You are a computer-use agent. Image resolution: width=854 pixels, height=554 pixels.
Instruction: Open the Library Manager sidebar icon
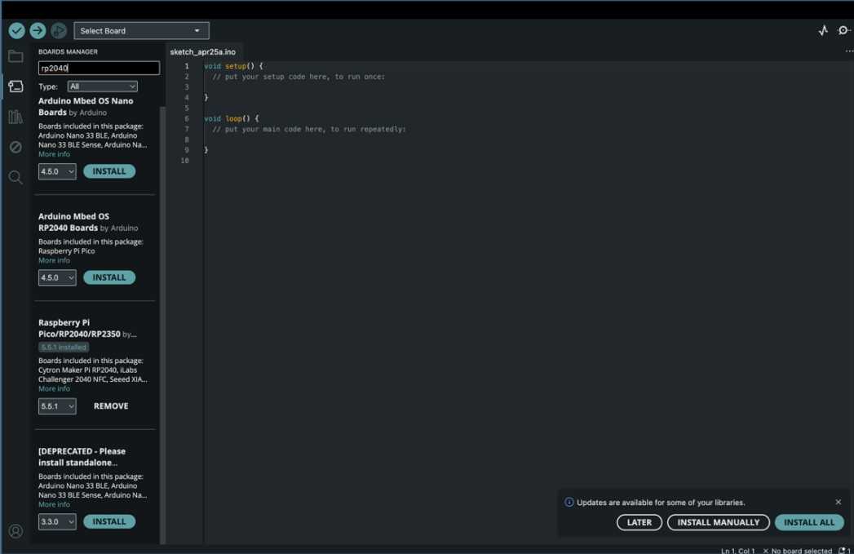point(15,117)
